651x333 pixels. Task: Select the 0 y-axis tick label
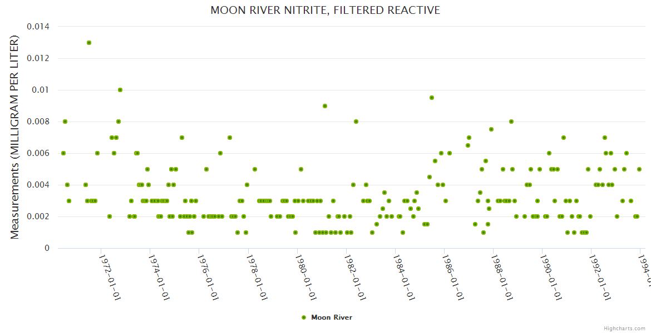[x=47, y=248]
